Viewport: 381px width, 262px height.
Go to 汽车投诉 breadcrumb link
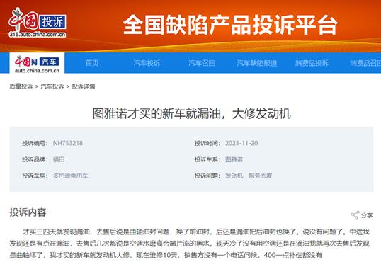[52, 86]
